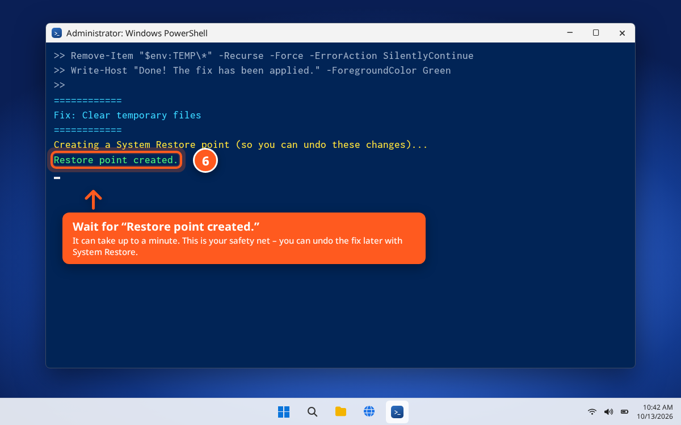This screenshot has height=425, width=681.
Task: Click the Write-Host "Done!" command line
Action: point(253,70)
